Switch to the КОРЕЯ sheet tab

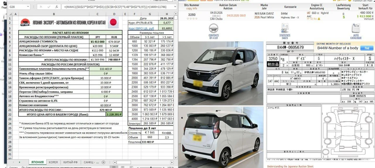point(53,162)
